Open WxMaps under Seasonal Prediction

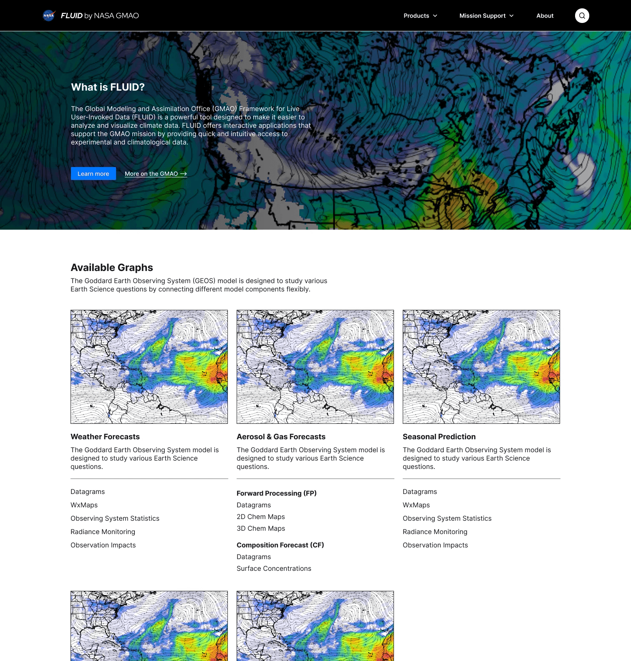point(416,505)
